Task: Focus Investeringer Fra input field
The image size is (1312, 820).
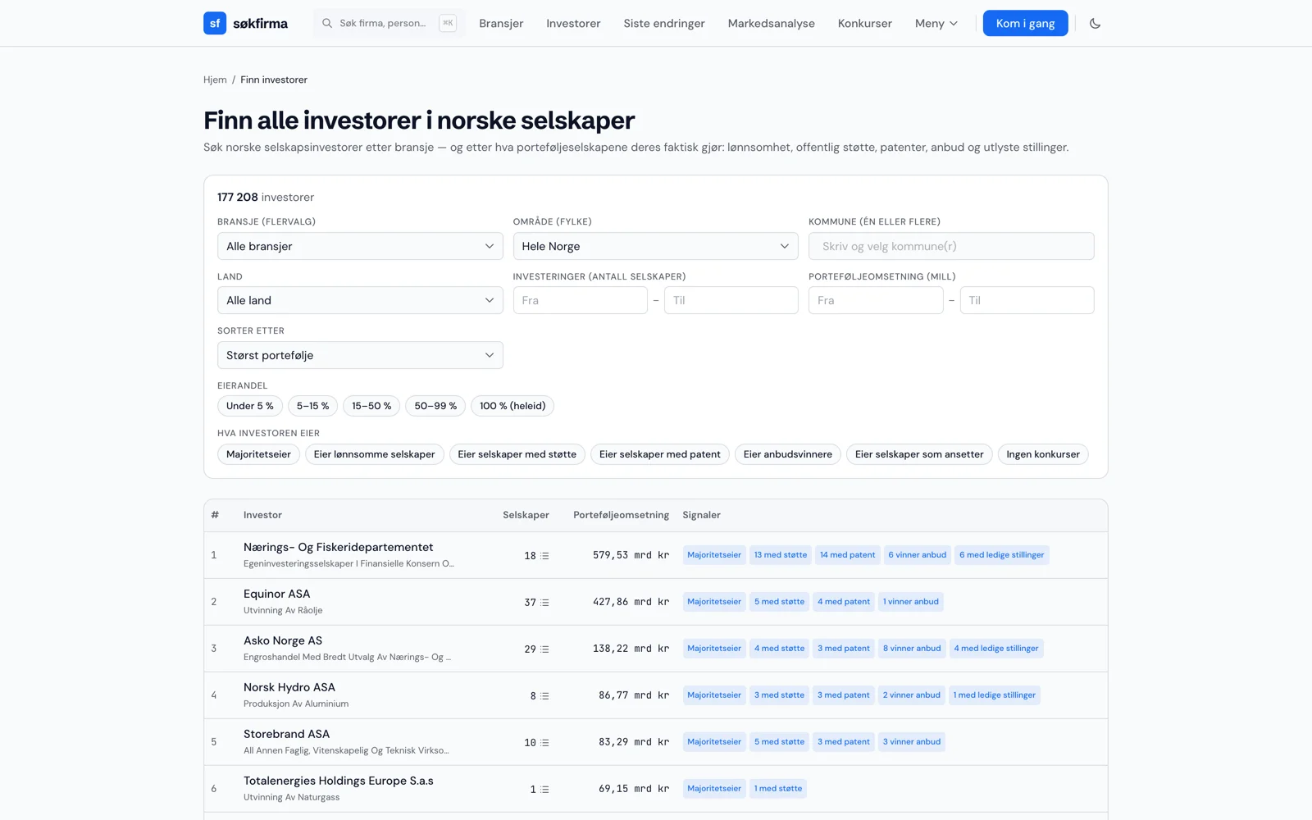Action: pos(581,300)
